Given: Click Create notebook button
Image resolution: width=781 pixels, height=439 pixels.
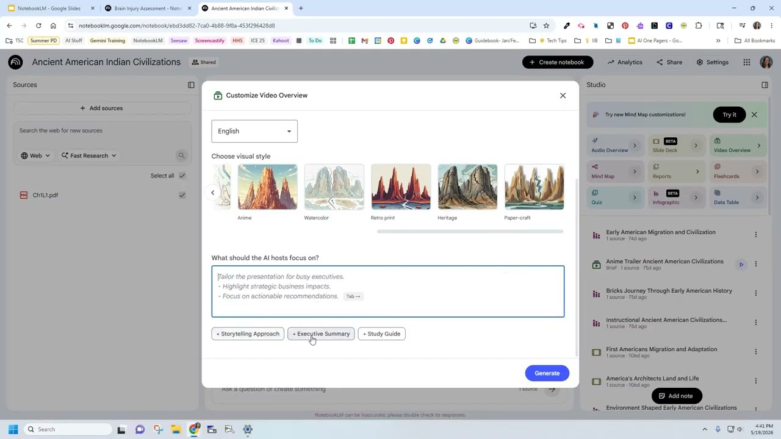Looking at the screenshot, I should pyautogui.click(x=558, y=62).
